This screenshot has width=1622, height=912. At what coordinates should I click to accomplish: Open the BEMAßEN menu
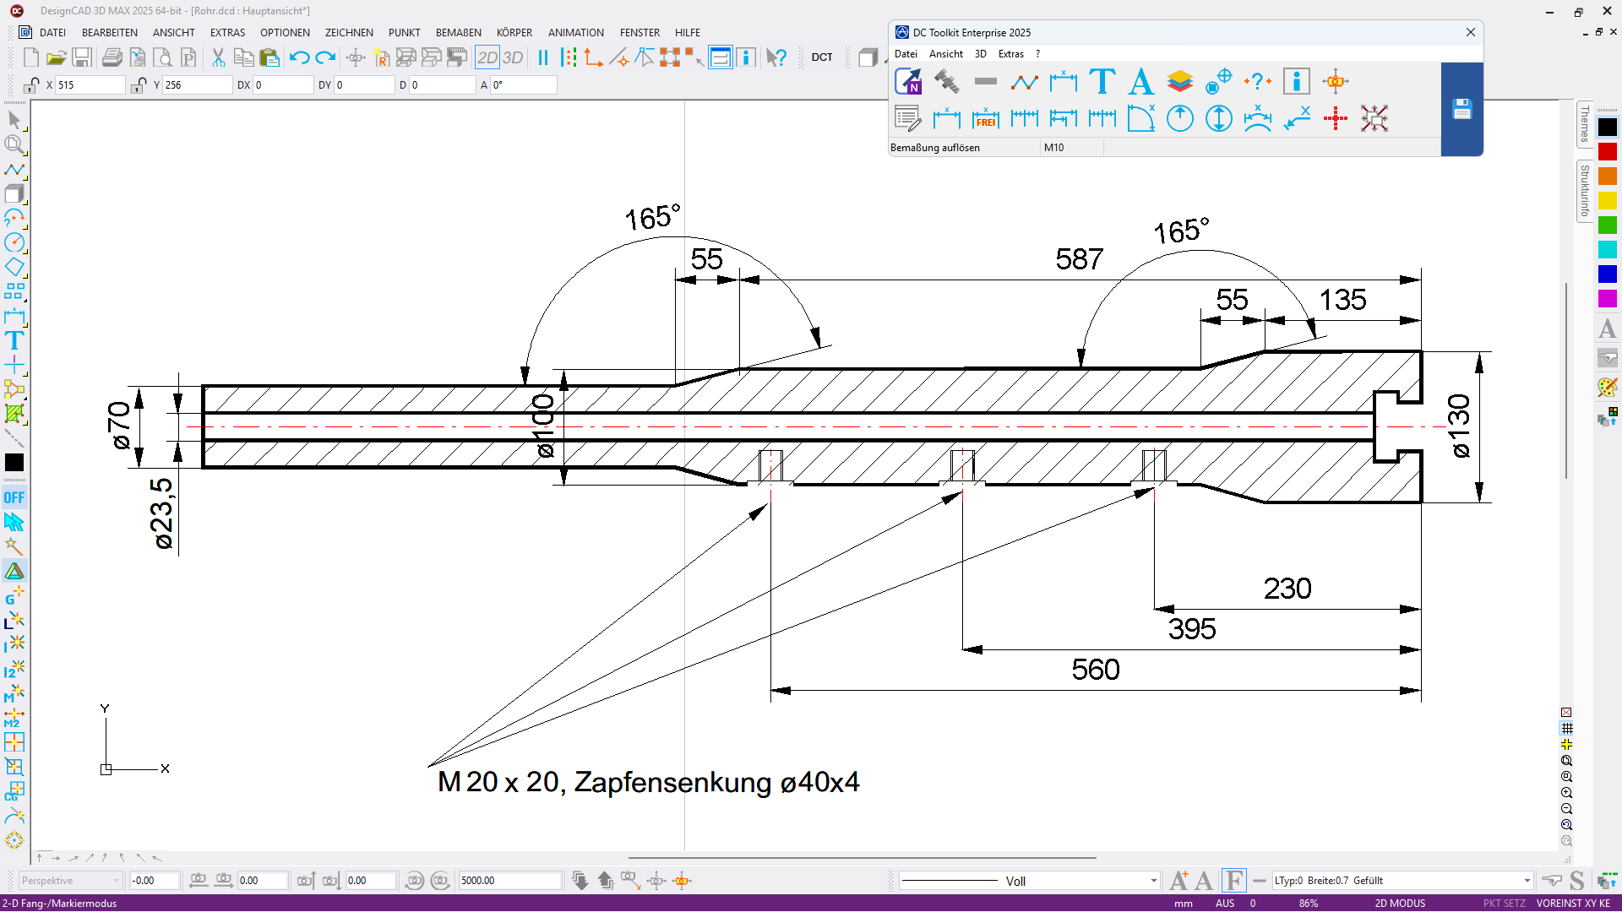pos(458,32)
